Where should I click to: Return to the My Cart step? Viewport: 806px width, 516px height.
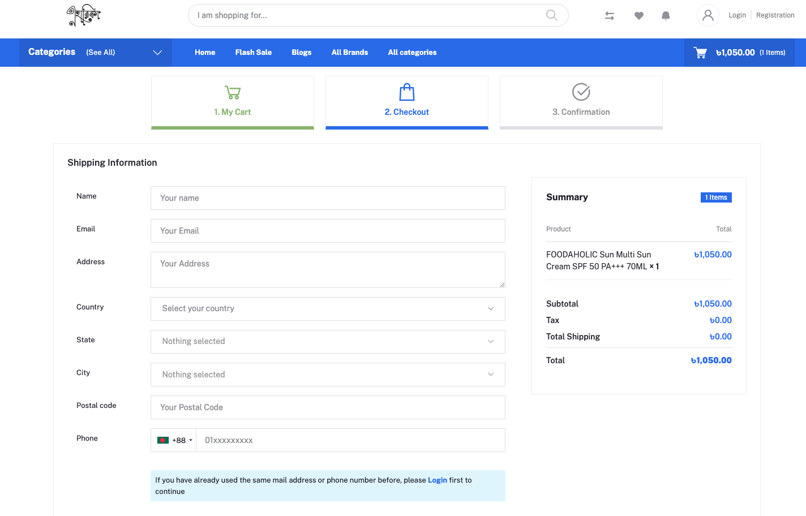[232, 102]
